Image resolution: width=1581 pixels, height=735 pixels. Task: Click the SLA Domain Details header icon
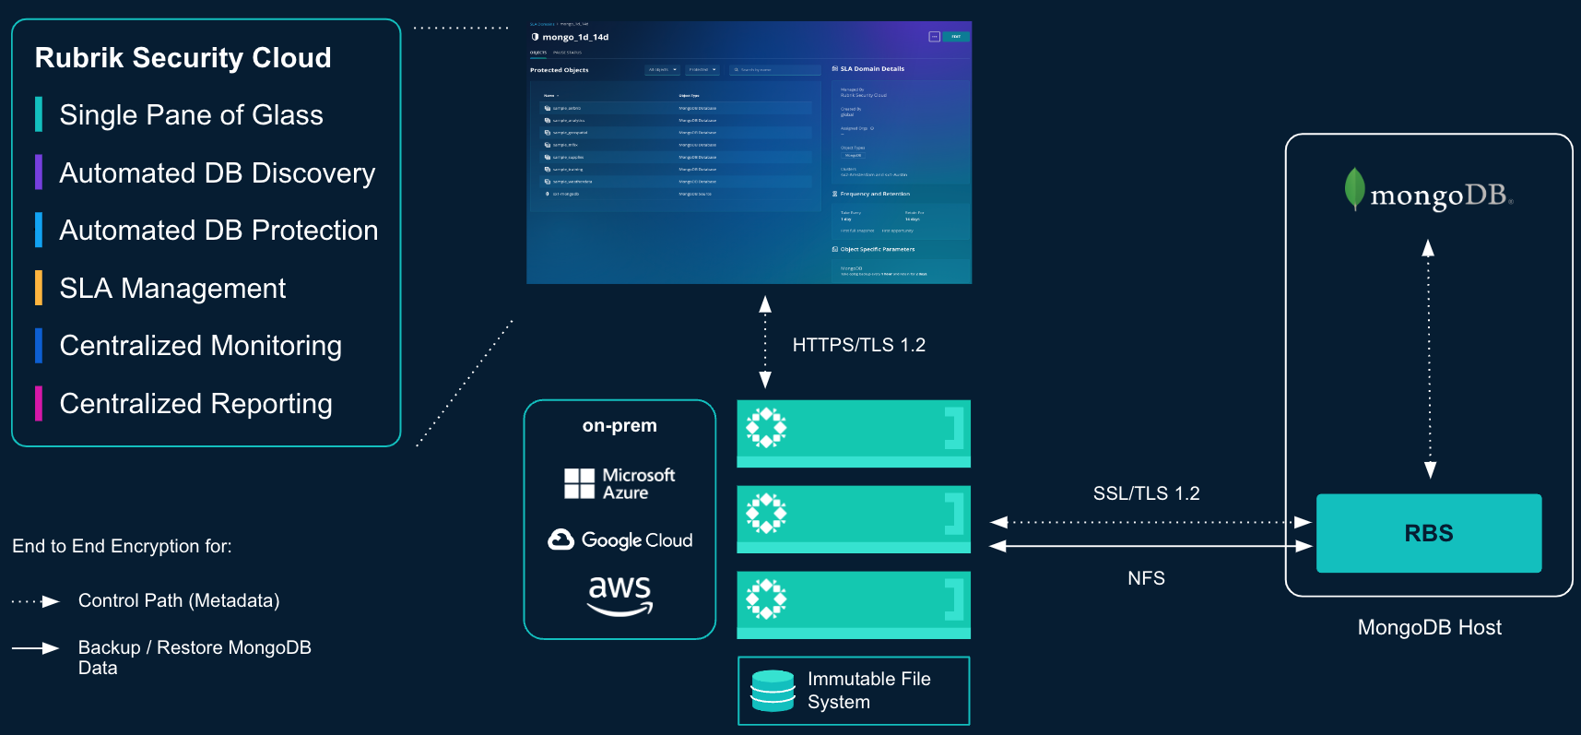point(834,68)
